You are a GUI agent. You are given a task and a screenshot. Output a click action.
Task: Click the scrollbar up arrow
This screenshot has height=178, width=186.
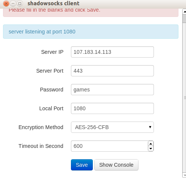pyautogui.click(x=184, y=12)
